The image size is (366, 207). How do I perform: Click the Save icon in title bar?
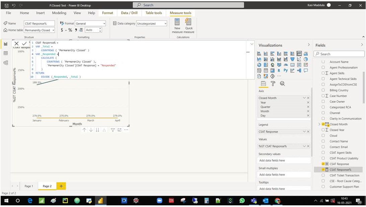(7, 5)
